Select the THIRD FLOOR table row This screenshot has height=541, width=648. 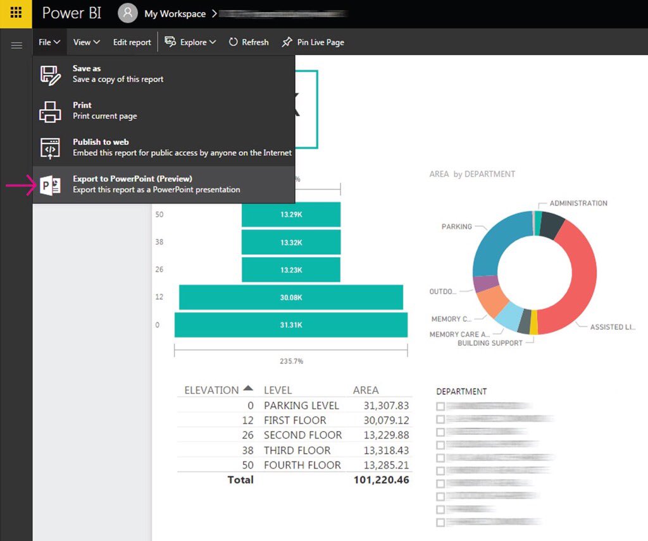tap(295, 450)
